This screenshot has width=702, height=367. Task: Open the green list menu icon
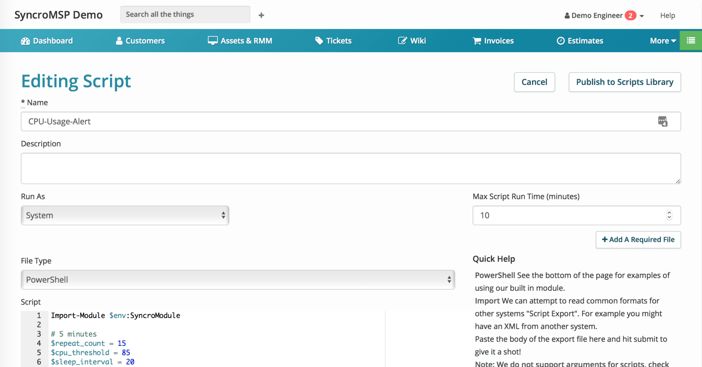pos(691,40)
